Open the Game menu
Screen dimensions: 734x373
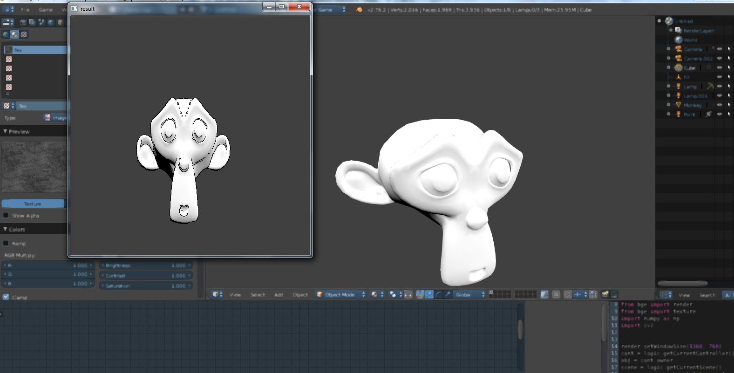[x=46, y=9]
